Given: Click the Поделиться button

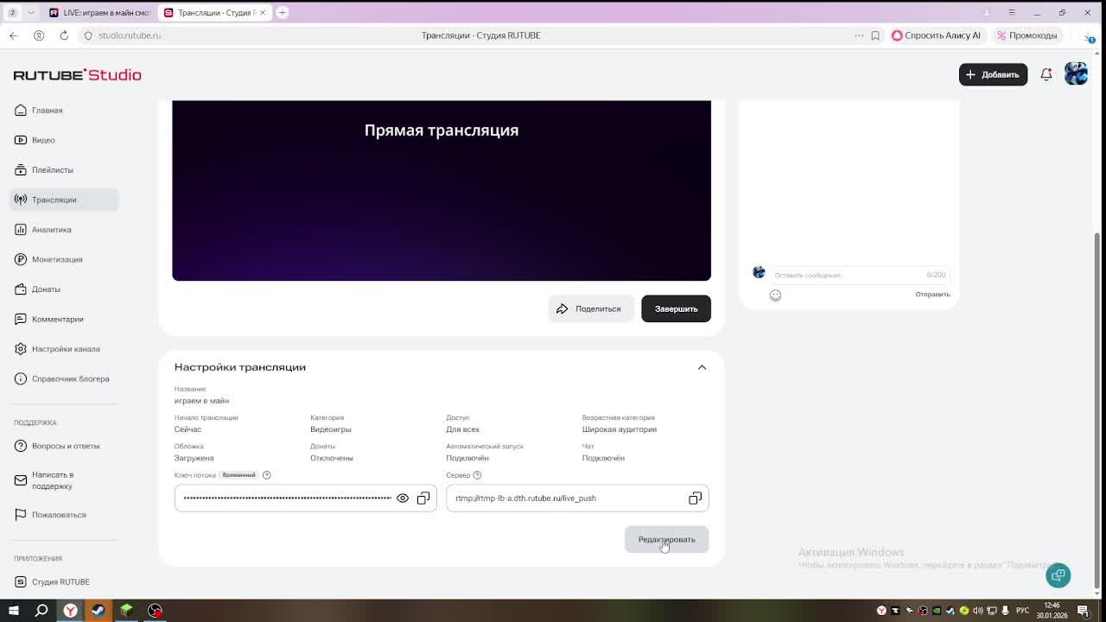Looking at the screenshot, I should click(590, 308).
